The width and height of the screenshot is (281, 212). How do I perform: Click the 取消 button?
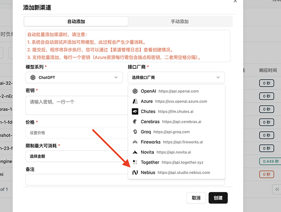pyautogui.click(x=196, y=198)
